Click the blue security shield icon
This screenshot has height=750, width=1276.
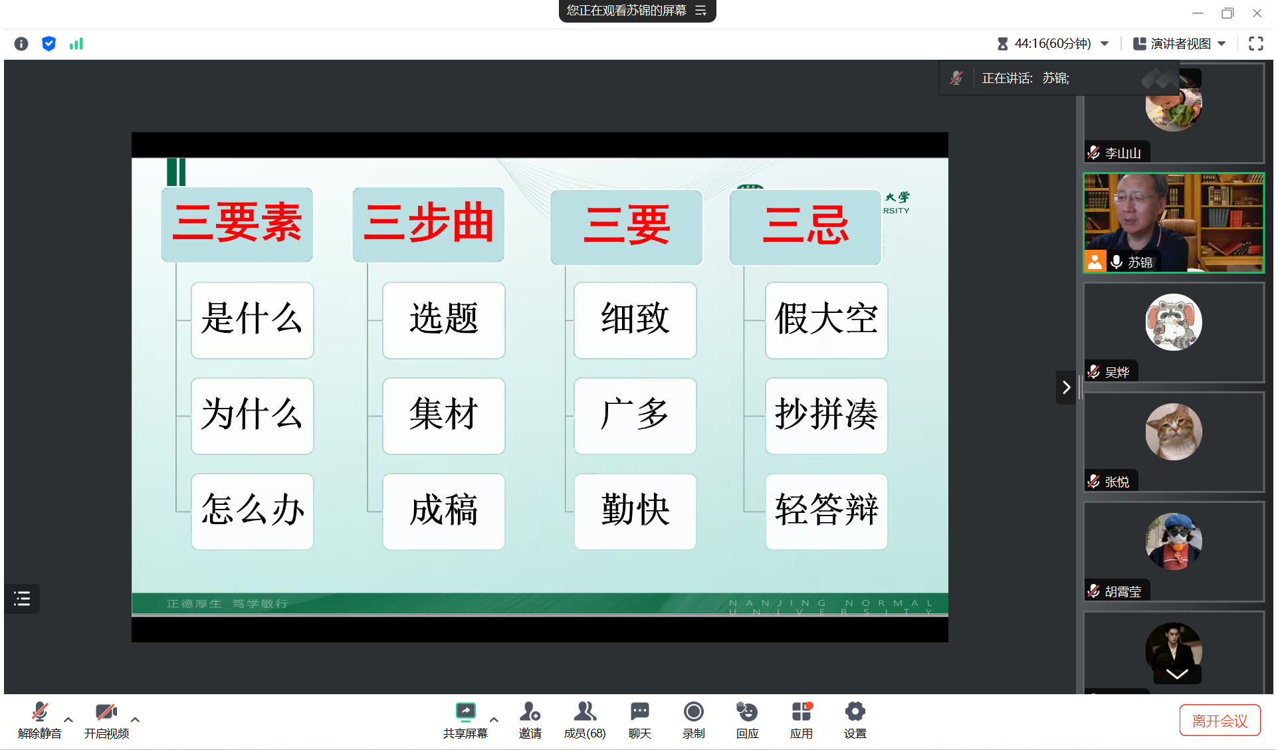pos(49,44)
